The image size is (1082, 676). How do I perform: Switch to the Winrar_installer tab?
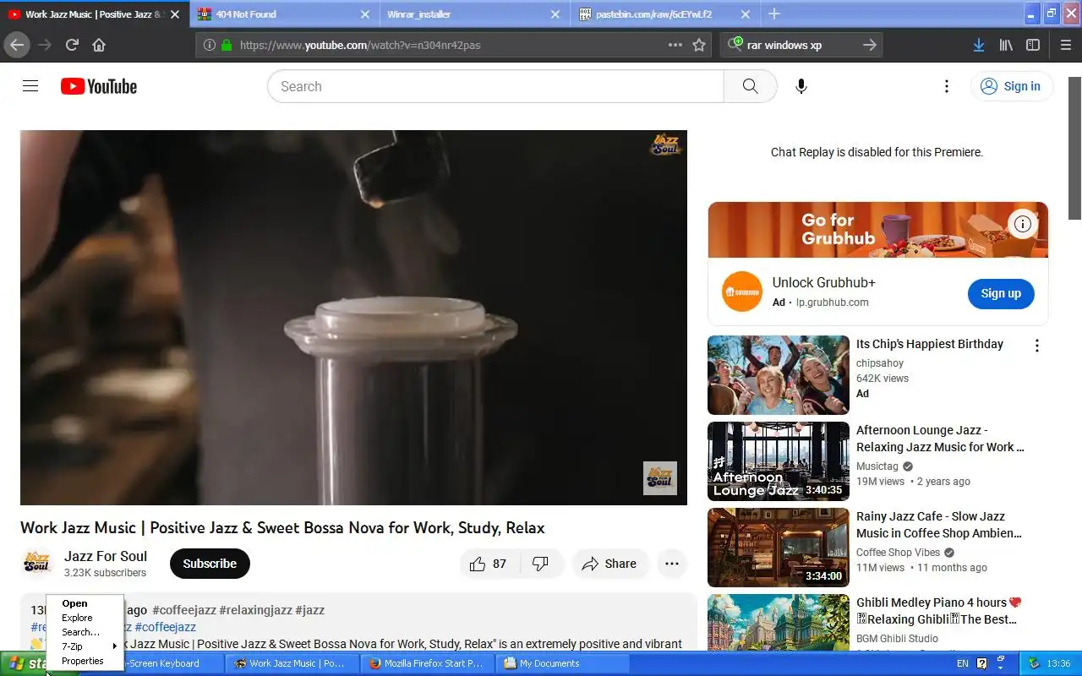[473, 14]
